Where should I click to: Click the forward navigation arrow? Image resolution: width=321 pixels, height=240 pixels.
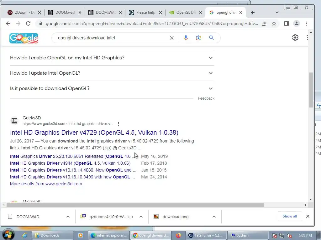click(18, 23)
